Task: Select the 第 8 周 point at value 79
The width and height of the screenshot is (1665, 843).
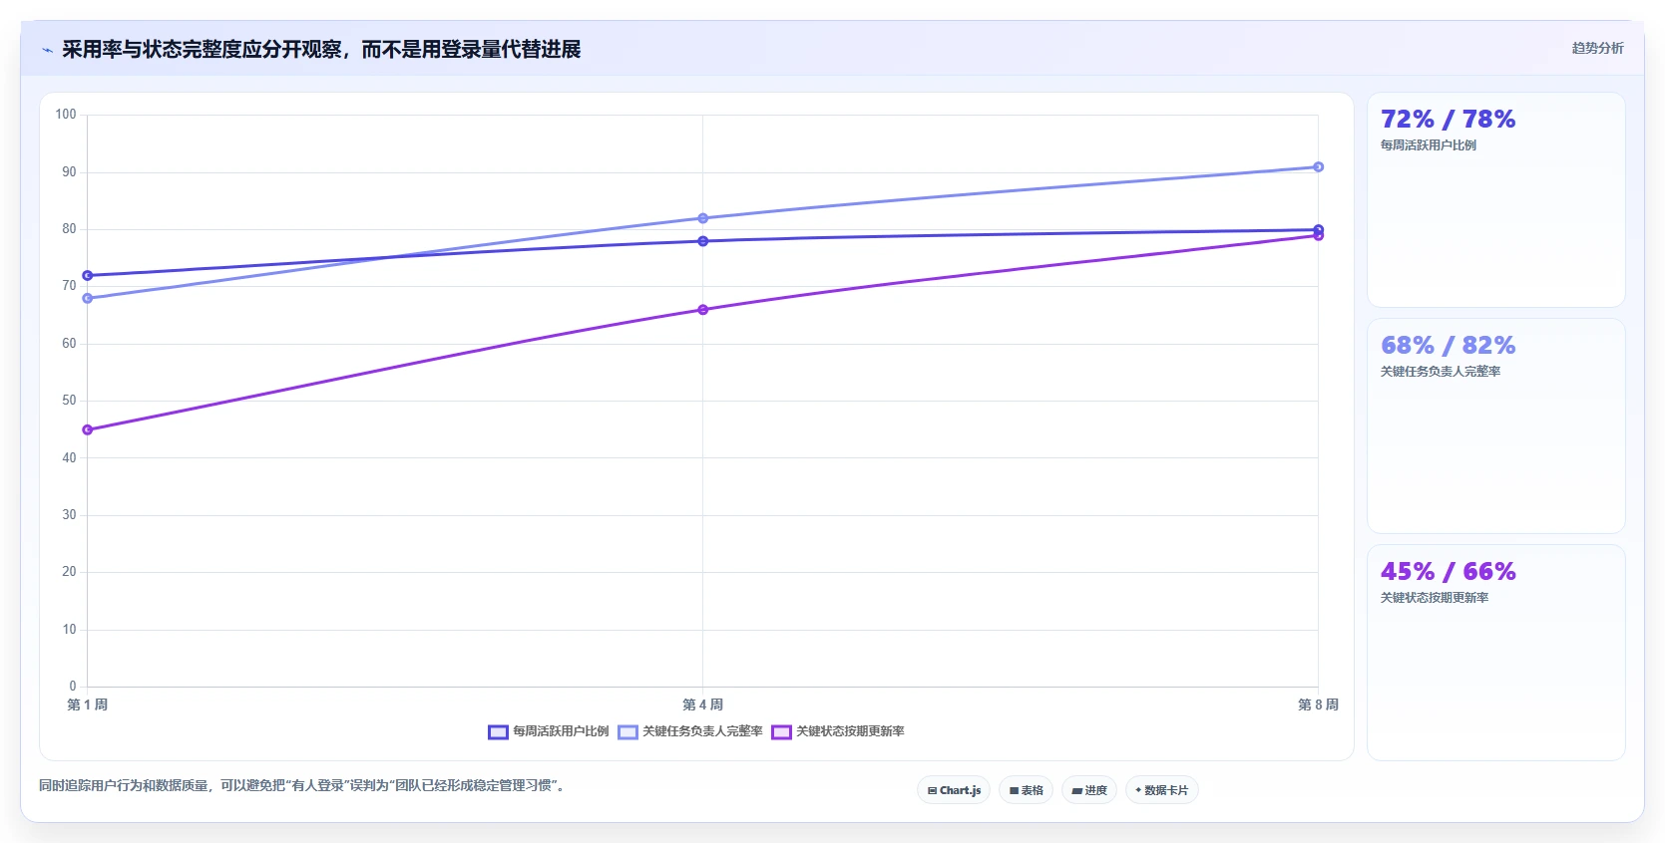Action: click(x=1319, y=236)
